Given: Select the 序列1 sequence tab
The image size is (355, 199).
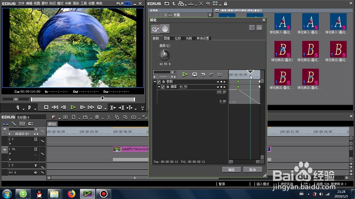Looking at the screenshot, I should tap(52, 124).
